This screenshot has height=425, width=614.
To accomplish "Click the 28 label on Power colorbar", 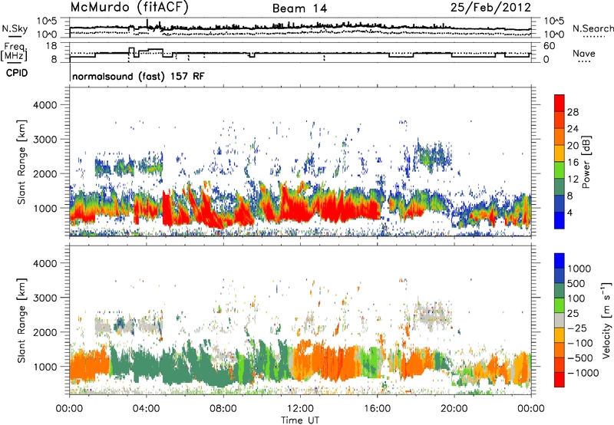I will pos(573,112).
